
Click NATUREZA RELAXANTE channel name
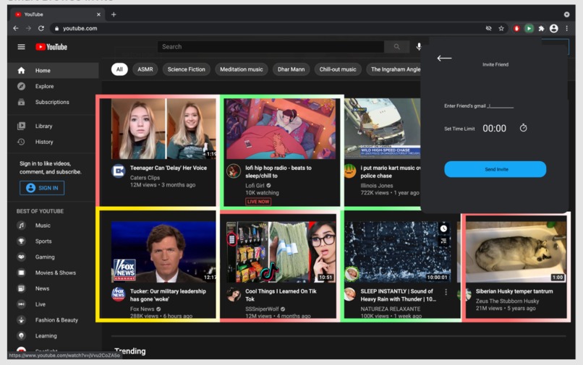(x=391, y=309)
